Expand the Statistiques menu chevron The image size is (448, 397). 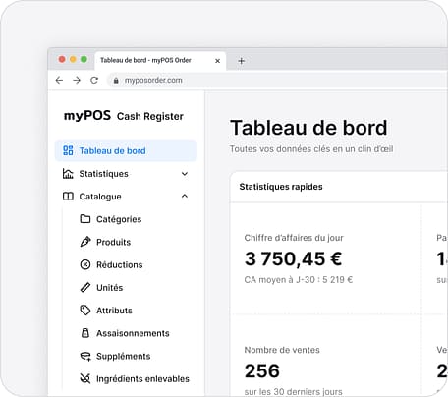point(185,174)
